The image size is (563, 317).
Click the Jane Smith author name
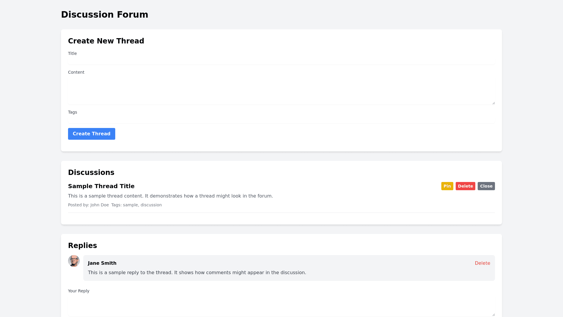click(102, 263)
